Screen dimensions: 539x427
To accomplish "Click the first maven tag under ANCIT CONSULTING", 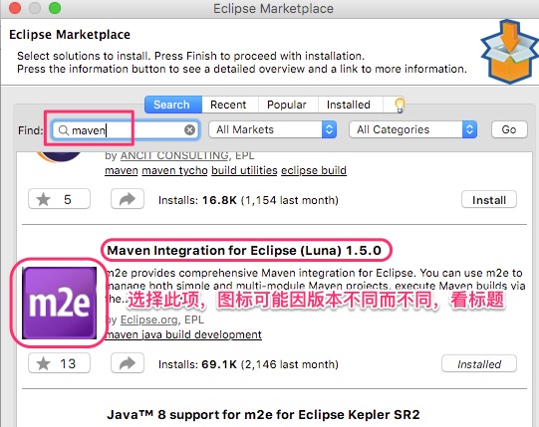I will pos(122,170).
